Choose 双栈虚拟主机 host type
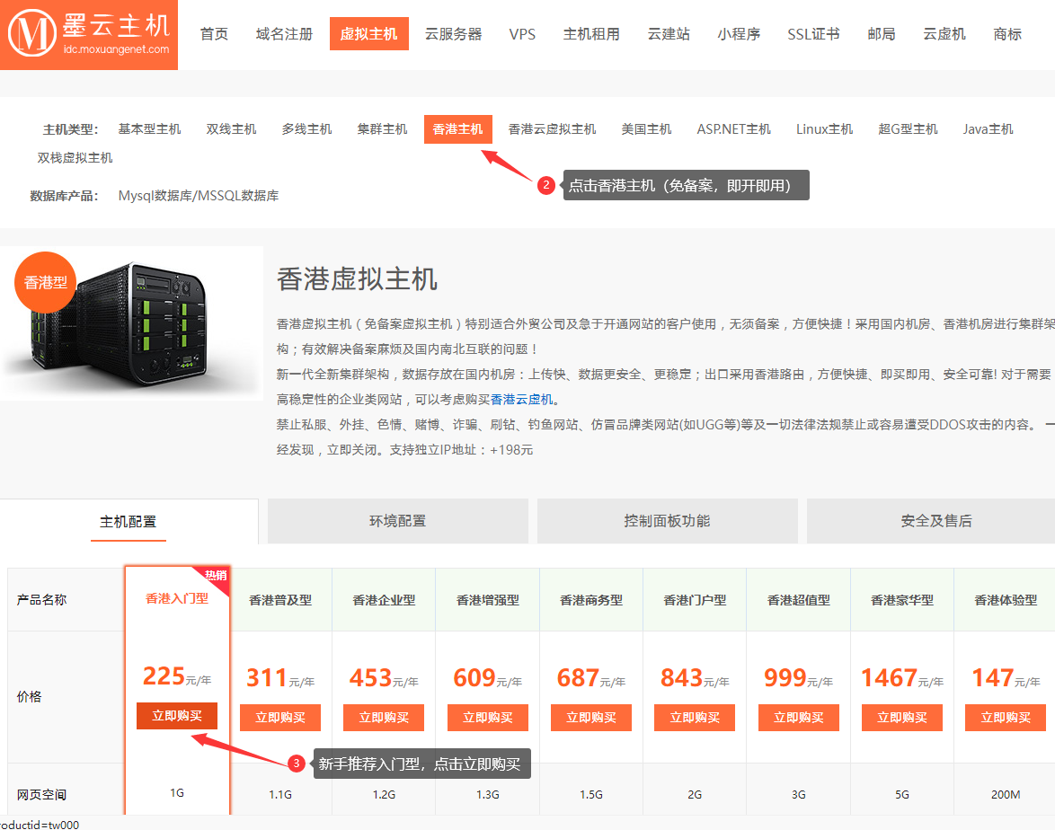 [x=75, y=158]
